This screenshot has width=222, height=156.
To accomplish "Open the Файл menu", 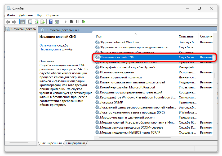I will (x=11, y=15).
